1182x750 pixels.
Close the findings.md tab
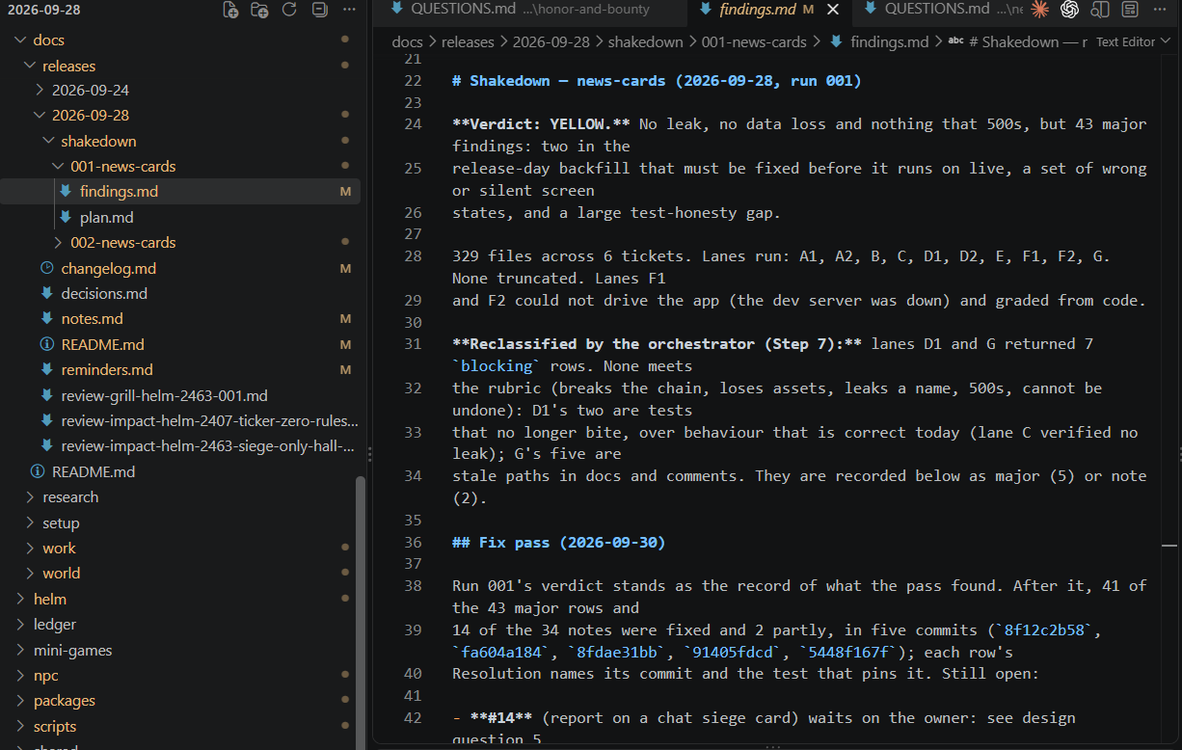(x=833, y=10)
